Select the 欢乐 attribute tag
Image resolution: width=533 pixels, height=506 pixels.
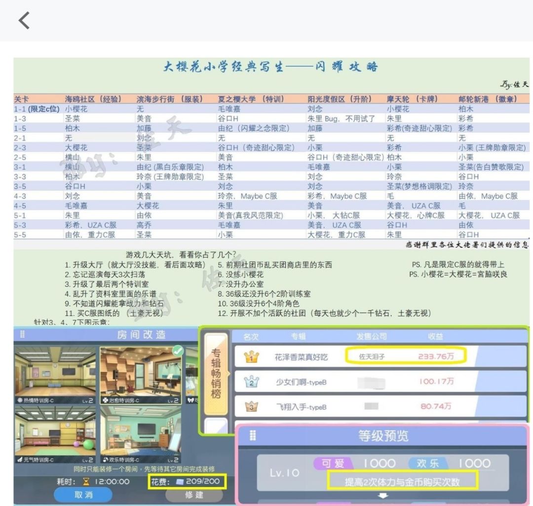click(427, 464)
